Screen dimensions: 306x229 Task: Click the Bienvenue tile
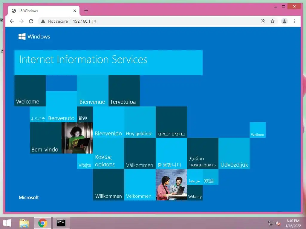tap(93, 91)
